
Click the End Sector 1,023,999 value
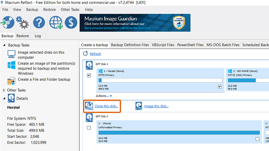(x=38, y=142)
